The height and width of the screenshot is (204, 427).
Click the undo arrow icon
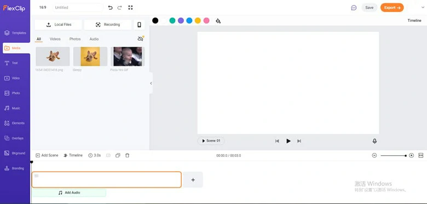(x=110, y=8)
